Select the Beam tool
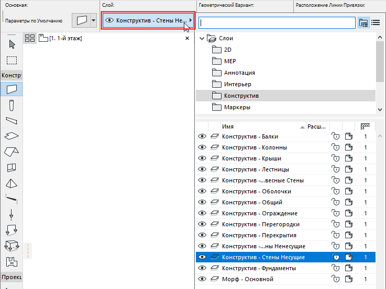This screenshot has height=289, width=386. click(12, 121)
